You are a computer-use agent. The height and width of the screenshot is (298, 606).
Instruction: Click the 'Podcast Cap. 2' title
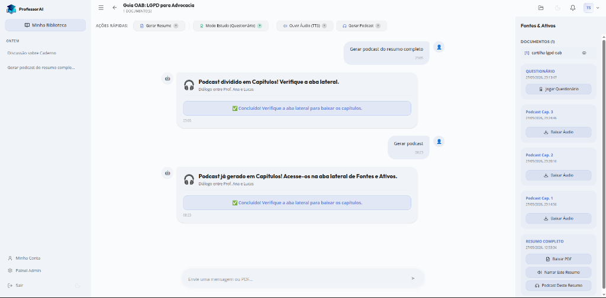point(539,155)
